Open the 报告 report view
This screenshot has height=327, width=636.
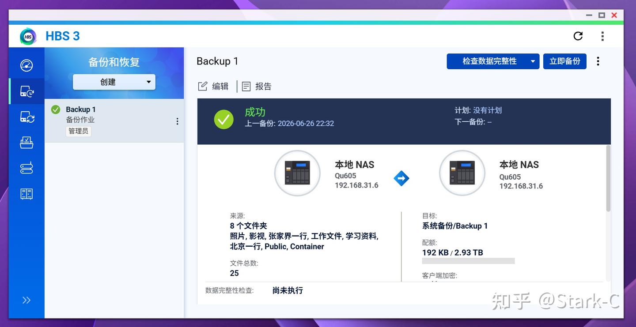pos(257,86)
